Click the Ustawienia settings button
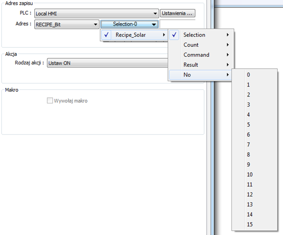Image resolution: width=283 pixels, height=235 pixels. (178, 13)
